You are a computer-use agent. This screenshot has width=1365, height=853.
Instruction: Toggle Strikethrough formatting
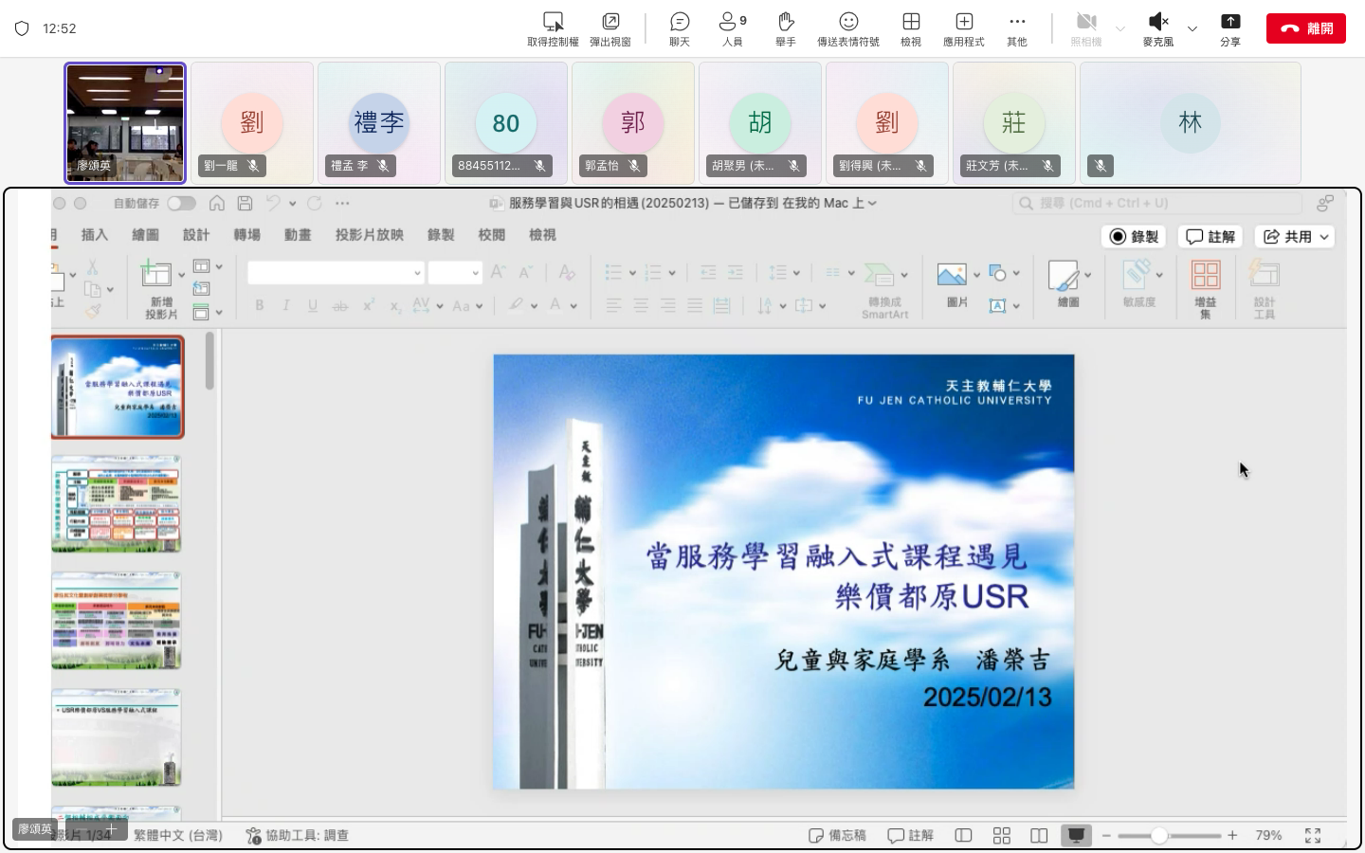[x=339, y=305]
